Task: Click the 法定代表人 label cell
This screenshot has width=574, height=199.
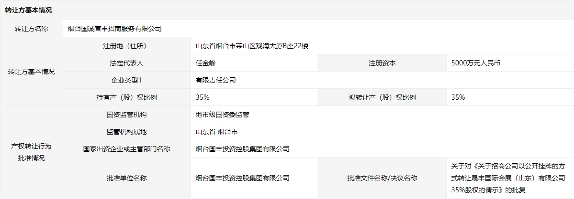Action: pyautogui.click(x=126, y=63)
